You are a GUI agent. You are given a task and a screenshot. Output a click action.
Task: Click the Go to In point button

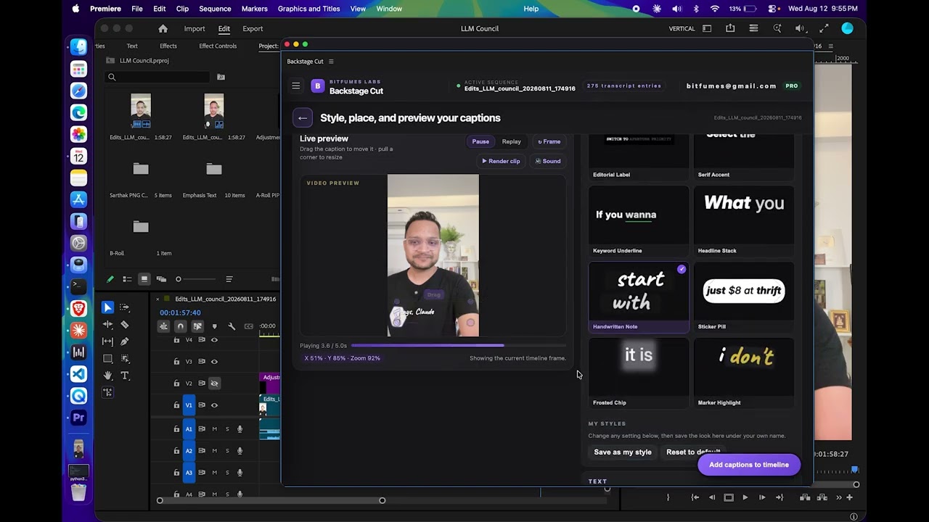[x=695, y=497]
